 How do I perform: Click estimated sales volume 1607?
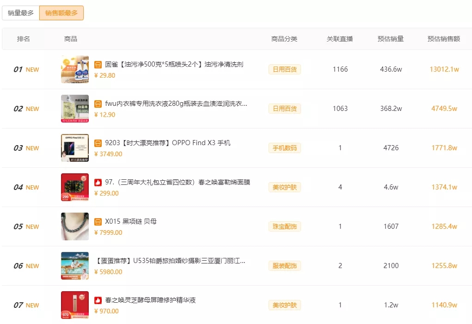tap(391, 226)
